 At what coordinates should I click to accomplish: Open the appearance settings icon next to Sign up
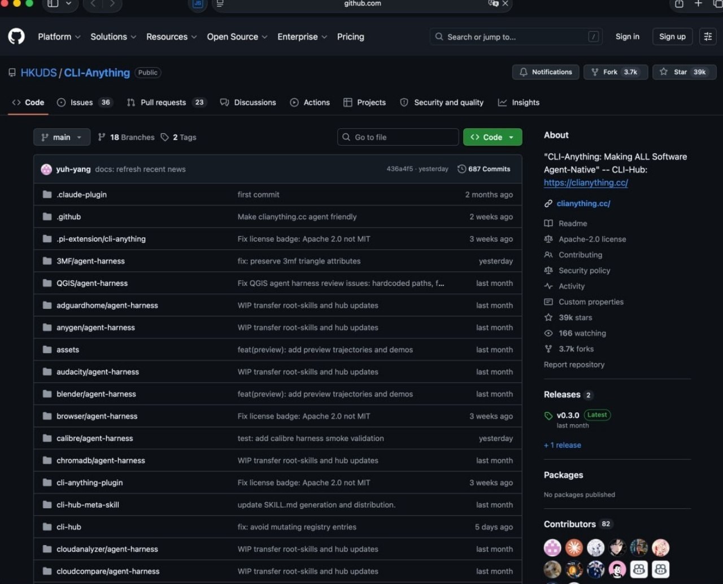tap(708, 37)
